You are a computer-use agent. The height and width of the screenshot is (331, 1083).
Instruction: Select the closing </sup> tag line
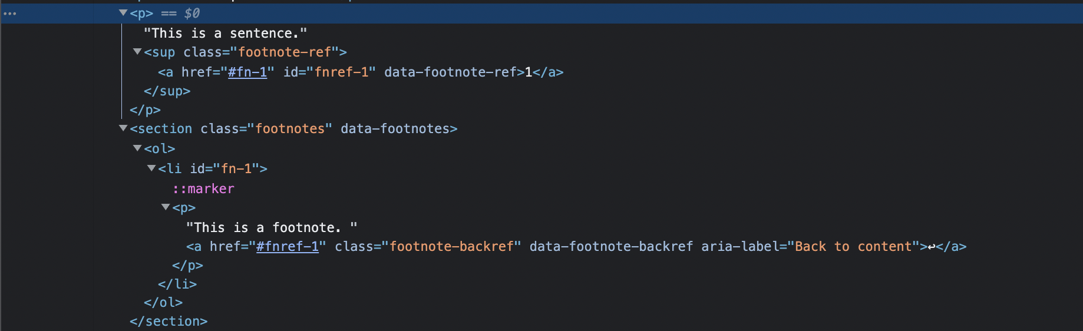[x=167, y=91]
